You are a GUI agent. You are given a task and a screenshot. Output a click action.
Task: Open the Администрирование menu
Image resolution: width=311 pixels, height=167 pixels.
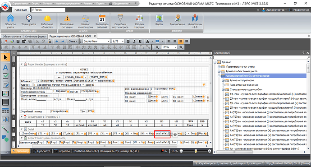pos(69,3)
